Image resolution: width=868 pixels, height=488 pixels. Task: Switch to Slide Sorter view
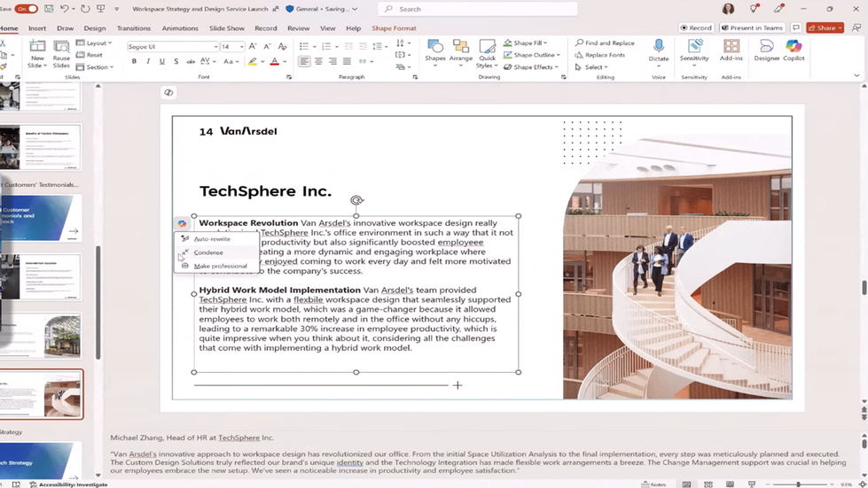pos(708,484)
